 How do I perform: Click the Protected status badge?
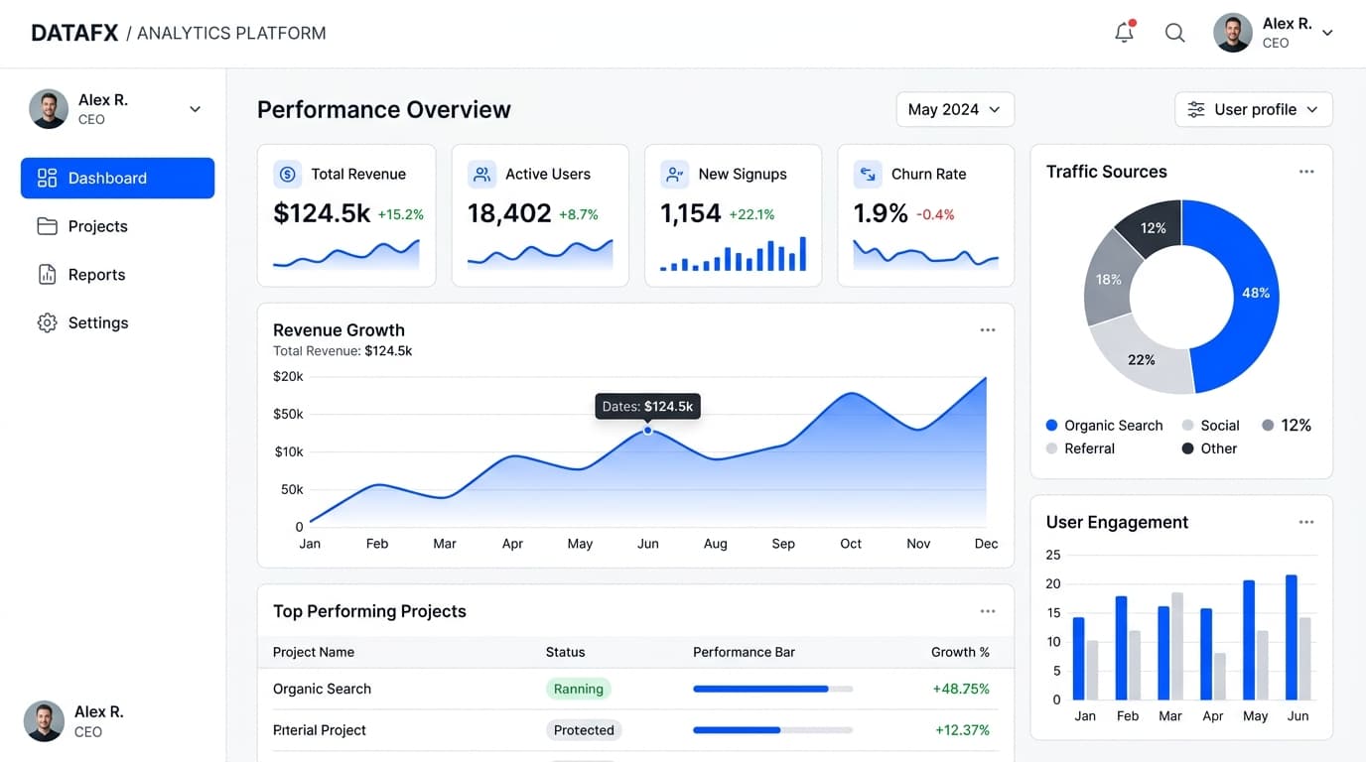coord(584,730)
